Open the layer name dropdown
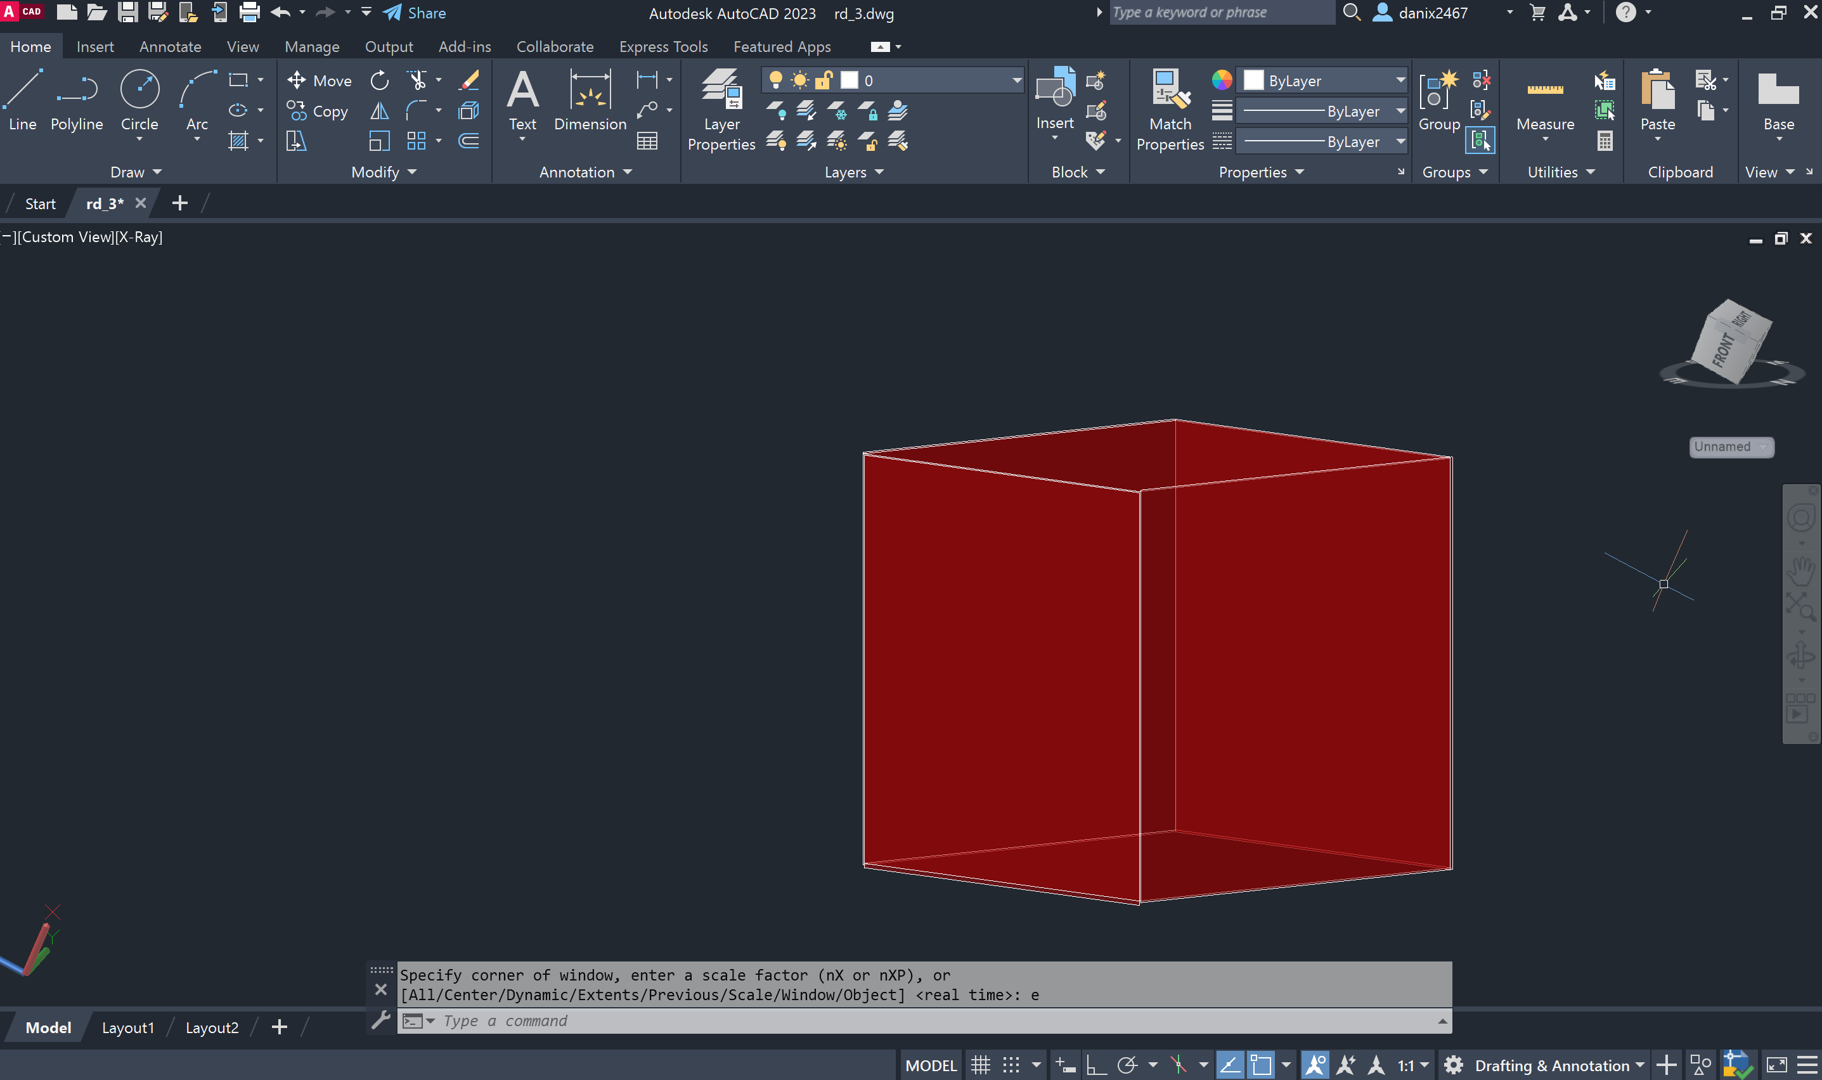The height and width of the screenshot is (1080, 1822). click(1016, 80)
